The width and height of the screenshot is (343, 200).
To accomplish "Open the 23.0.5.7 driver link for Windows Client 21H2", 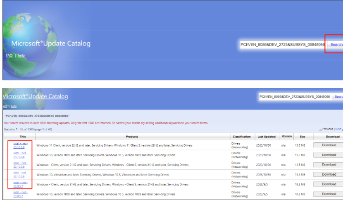I will tap(20, 184).
